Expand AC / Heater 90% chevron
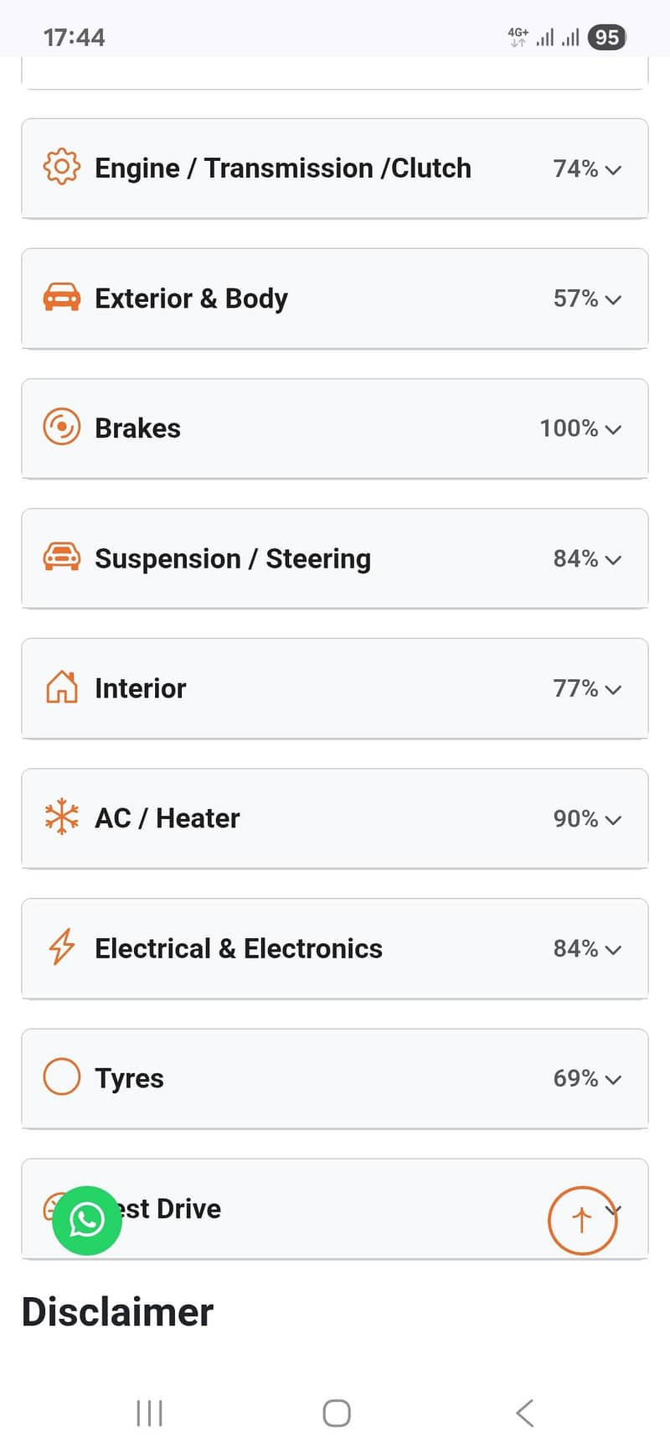 point(613,819)
